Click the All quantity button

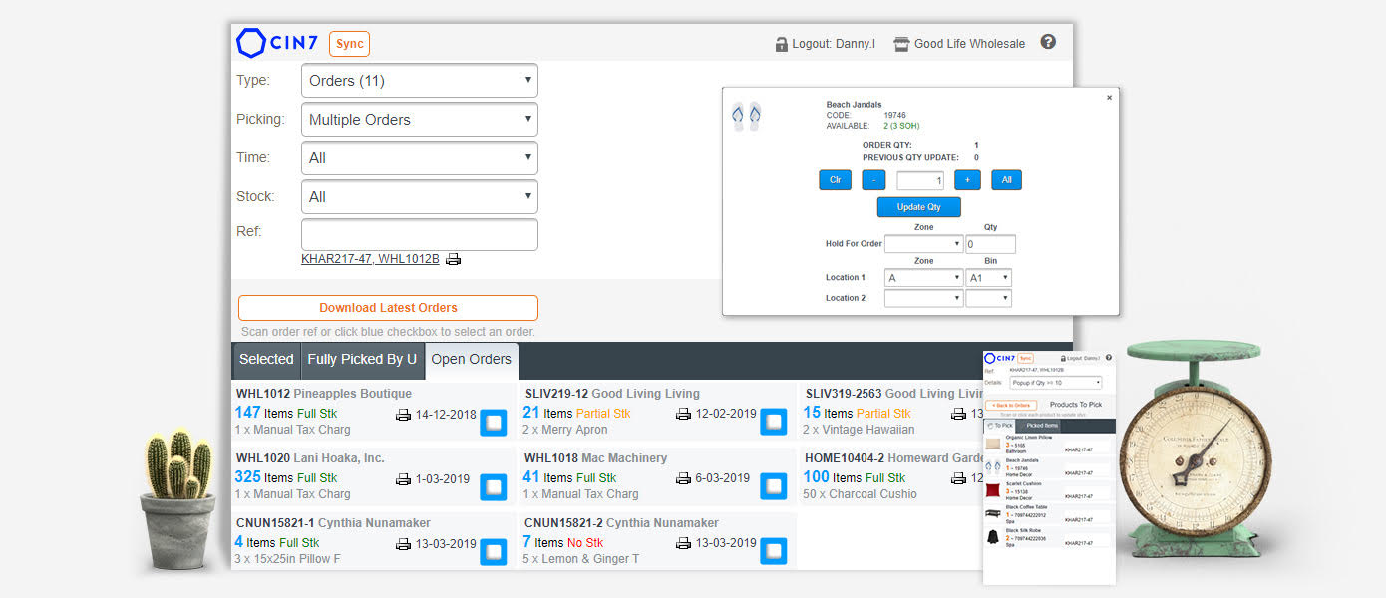1007,180
